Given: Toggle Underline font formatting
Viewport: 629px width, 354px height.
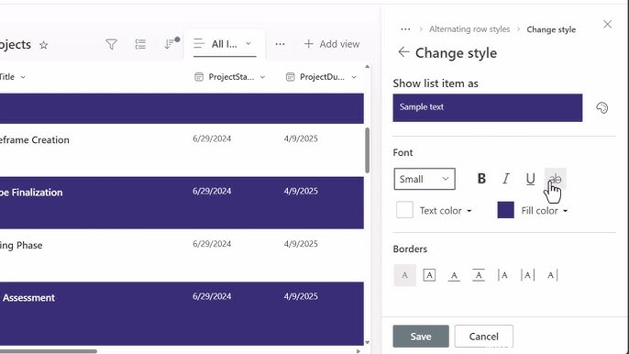Looking at the screenshot, I should (530, 179).
